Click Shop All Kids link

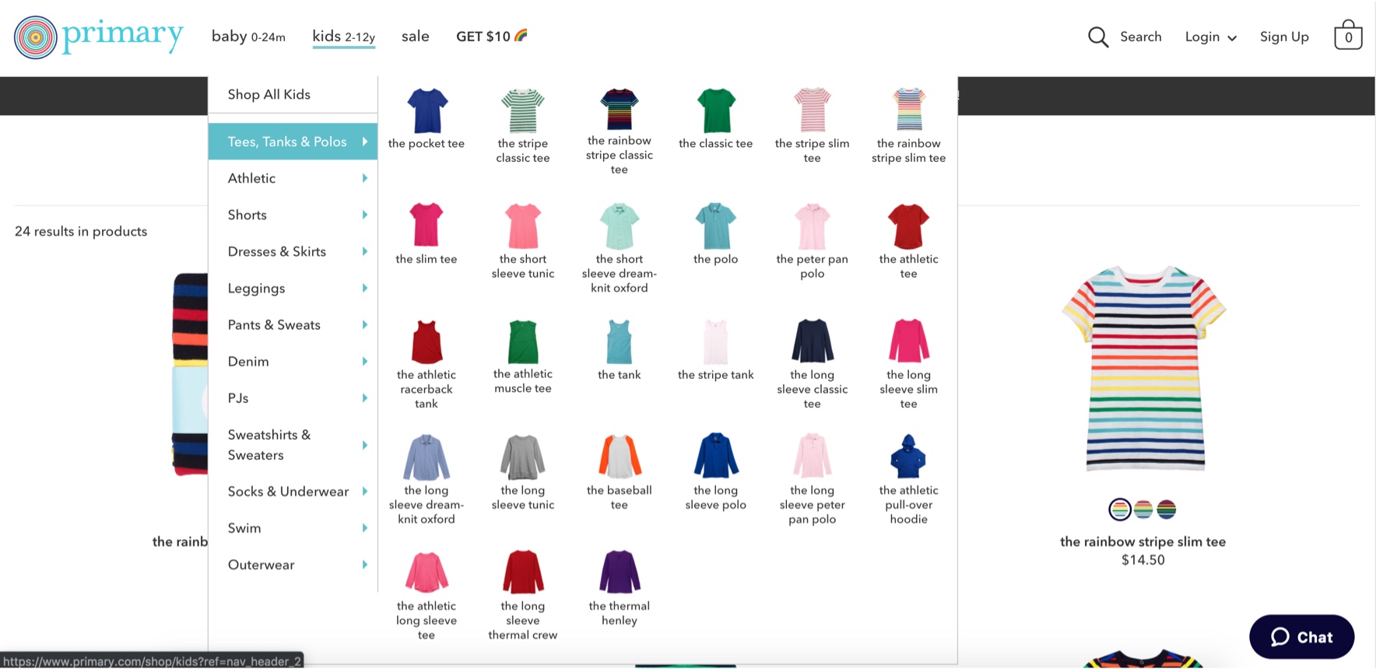pyautogui.click(x=269, y=94)
